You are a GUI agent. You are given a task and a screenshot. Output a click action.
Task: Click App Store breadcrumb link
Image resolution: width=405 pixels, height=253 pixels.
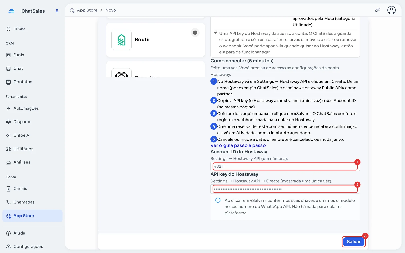[87, 10]
